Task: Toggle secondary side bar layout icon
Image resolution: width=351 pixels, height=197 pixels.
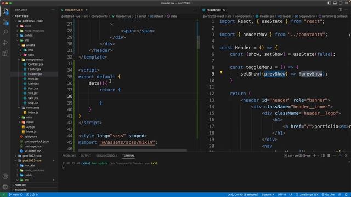Action: pos(341,3)
